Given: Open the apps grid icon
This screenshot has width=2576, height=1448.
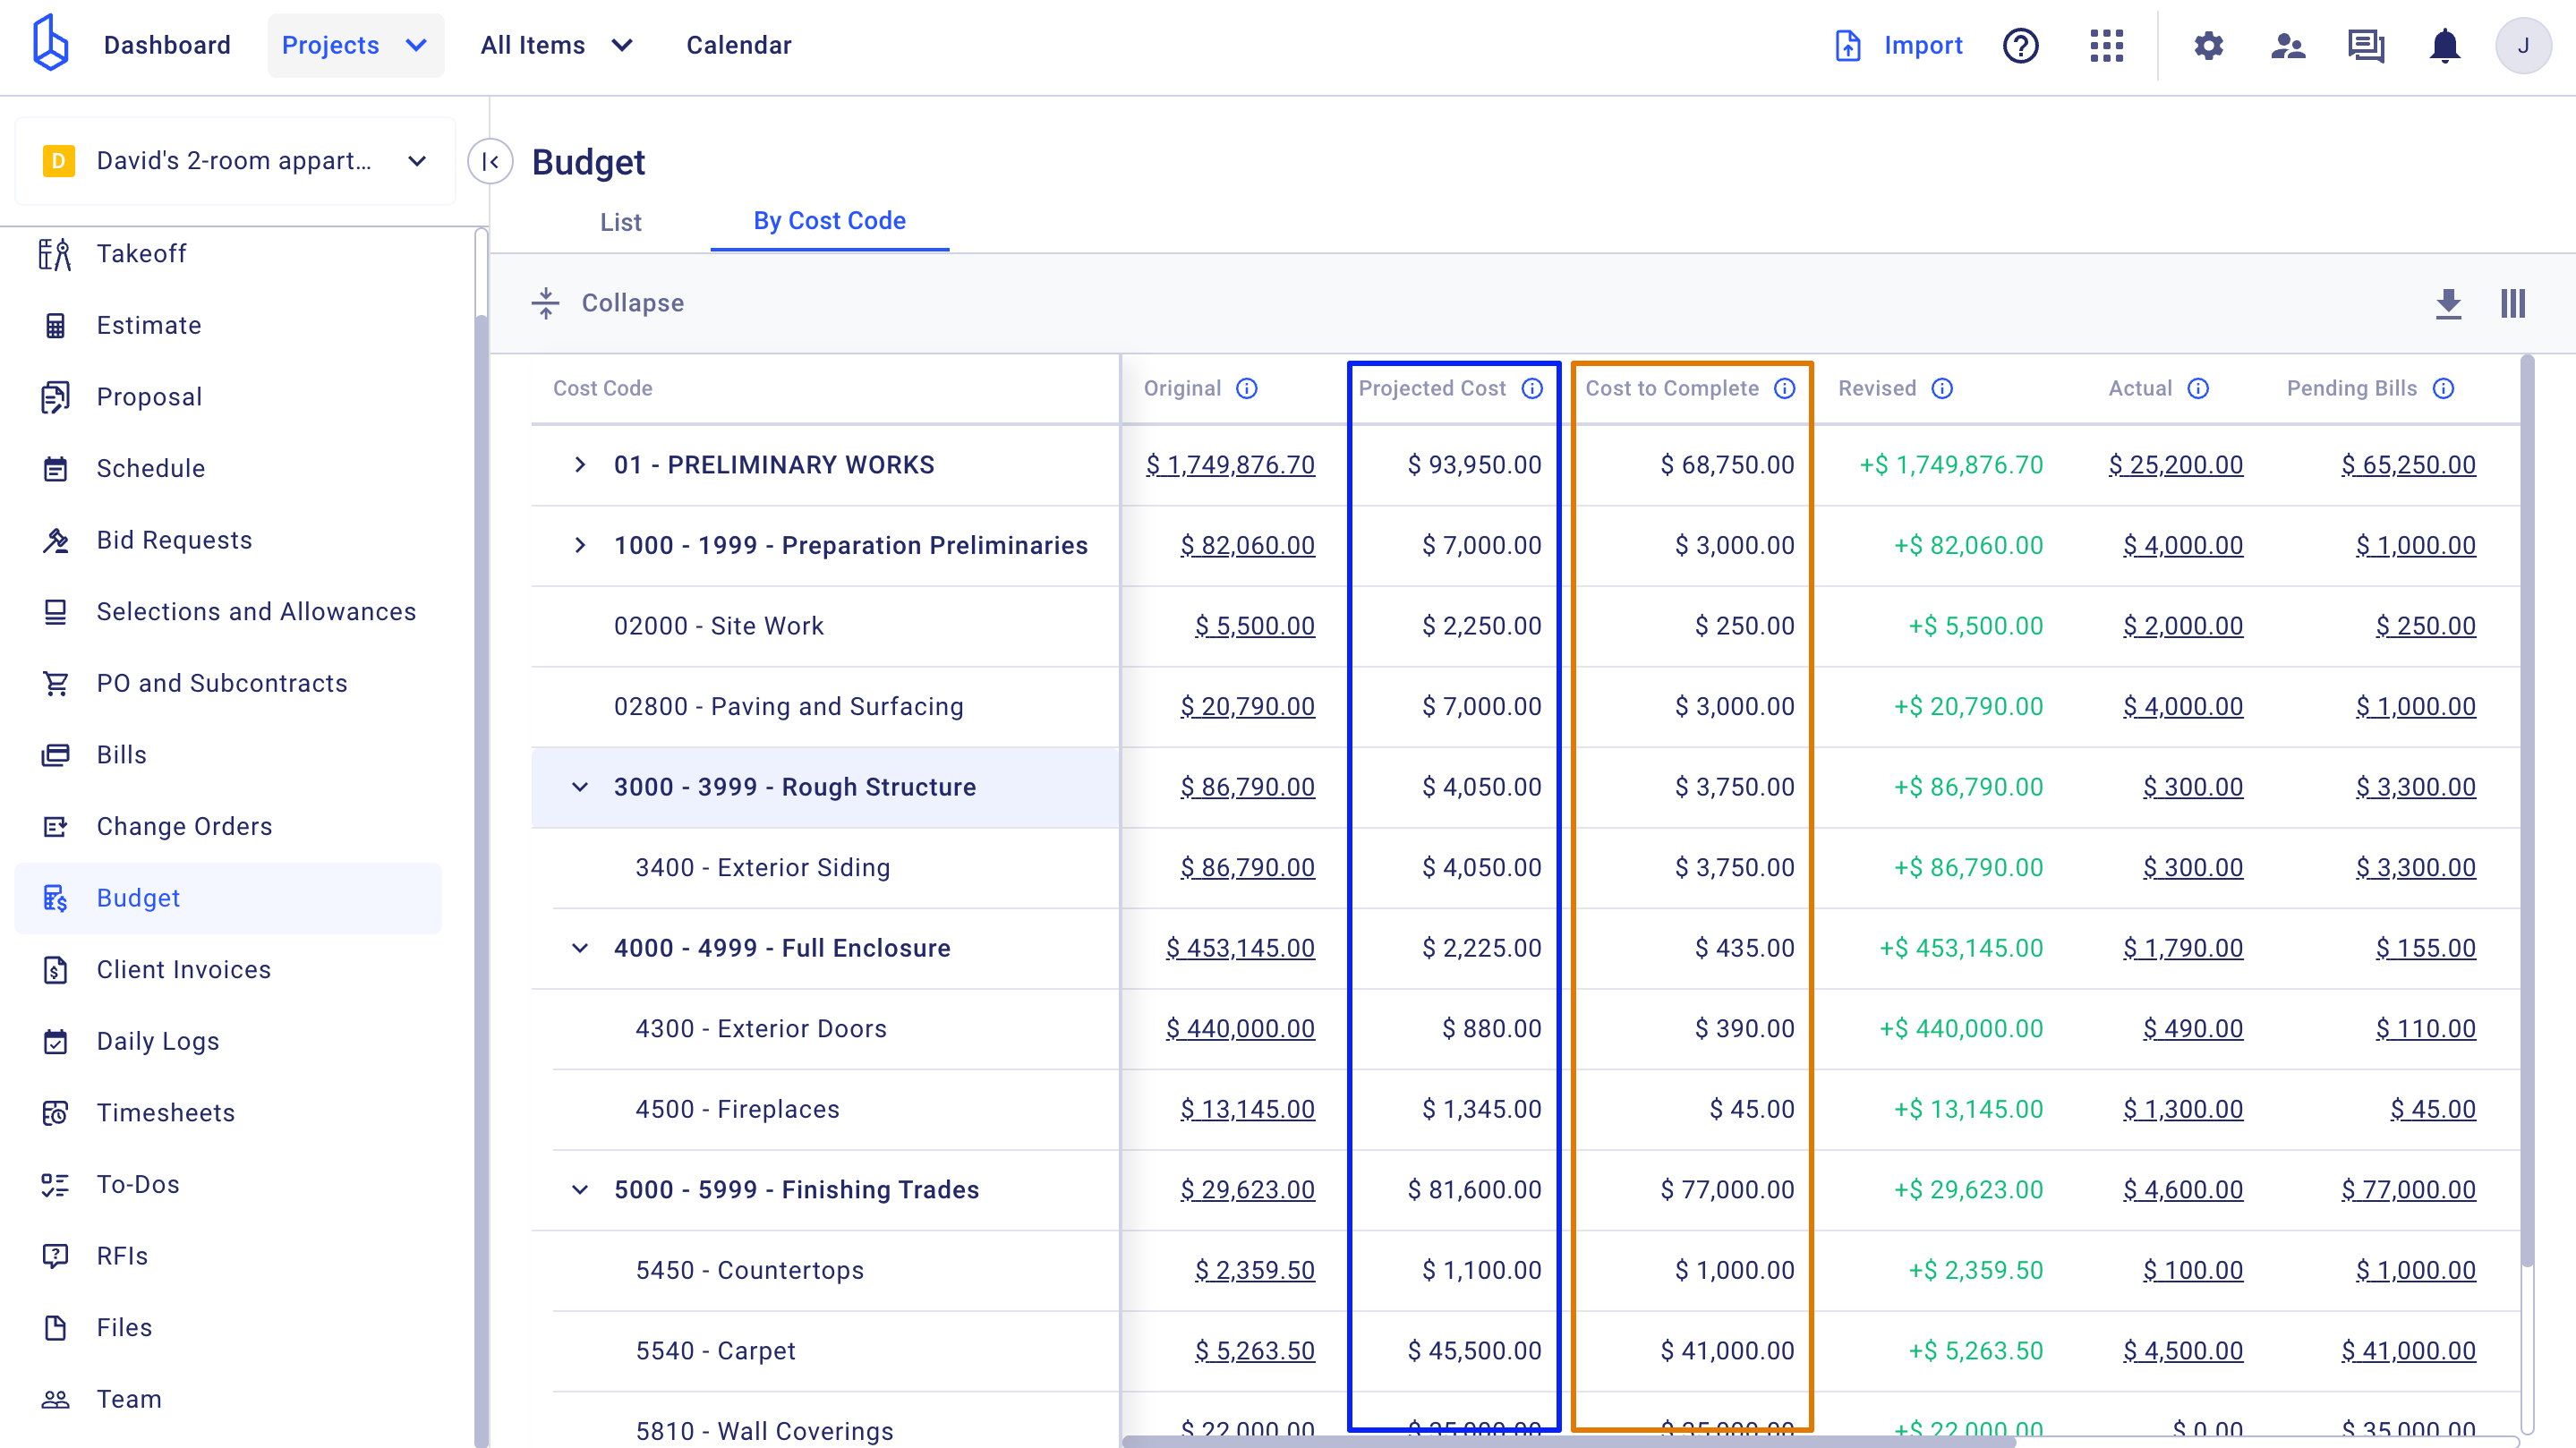Looking at the screenshot, I should 2106,45.
